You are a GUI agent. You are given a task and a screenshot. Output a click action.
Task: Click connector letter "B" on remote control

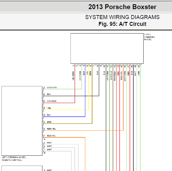click(45, 153)
